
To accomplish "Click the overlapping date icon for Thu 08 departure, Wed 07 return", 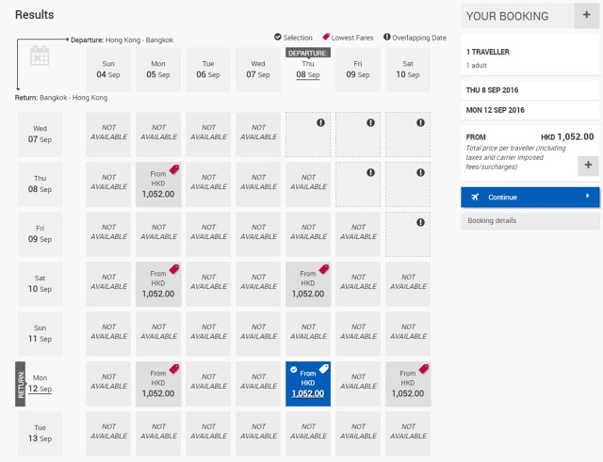I will point(321,122).
